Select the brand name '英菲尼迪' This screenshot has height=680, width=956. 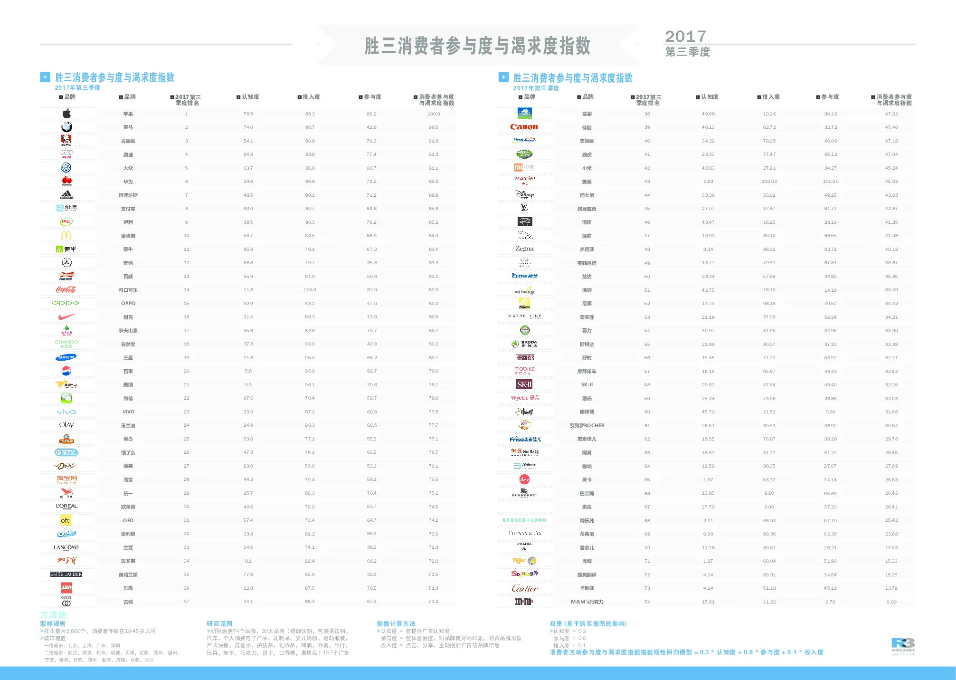click(x=587, y=263)
